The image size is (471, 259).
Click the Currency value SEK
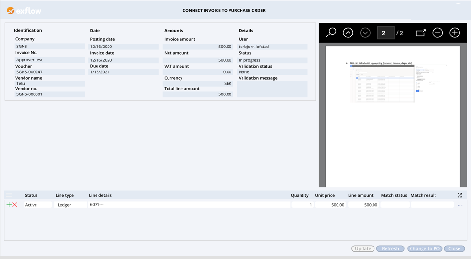198,84
